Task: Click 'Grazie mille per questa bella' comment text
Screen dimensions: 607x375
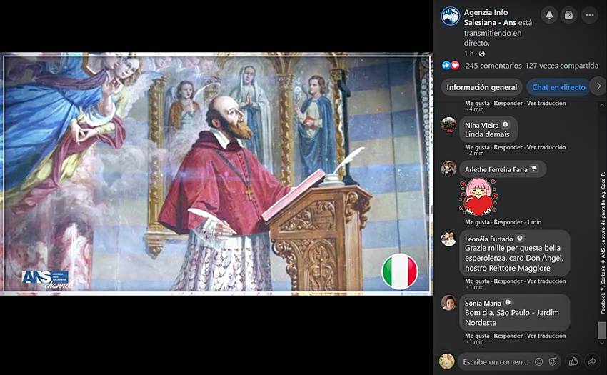Action: pos(513,248)
